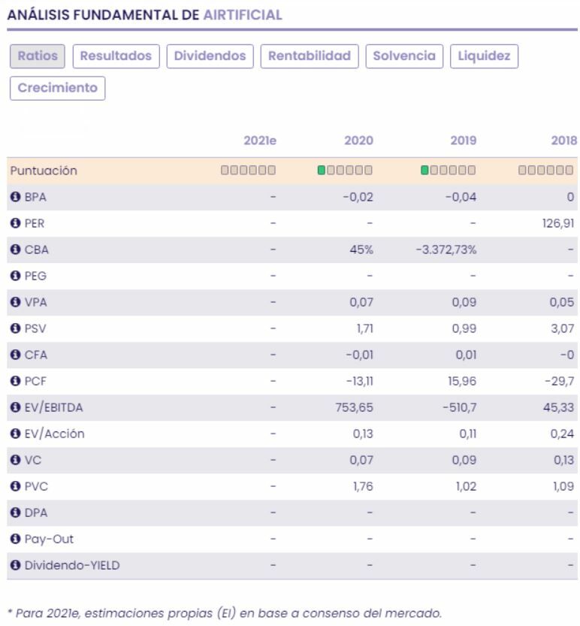Click the info icon next to BPA
The image size is (580, 626).
tap(15, 197)
